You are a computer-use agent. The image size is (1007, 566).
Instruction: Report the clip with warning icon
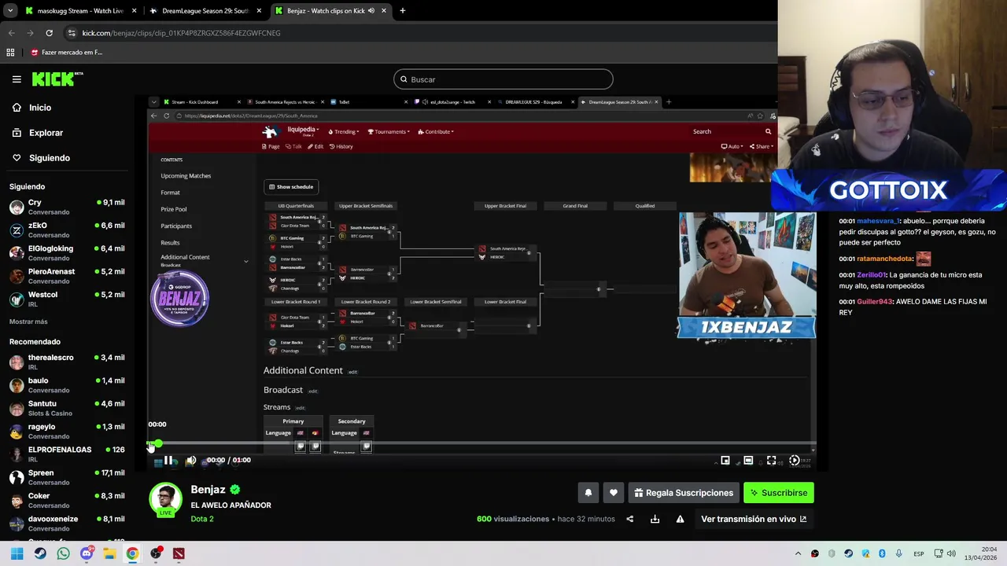click(680, 519)
